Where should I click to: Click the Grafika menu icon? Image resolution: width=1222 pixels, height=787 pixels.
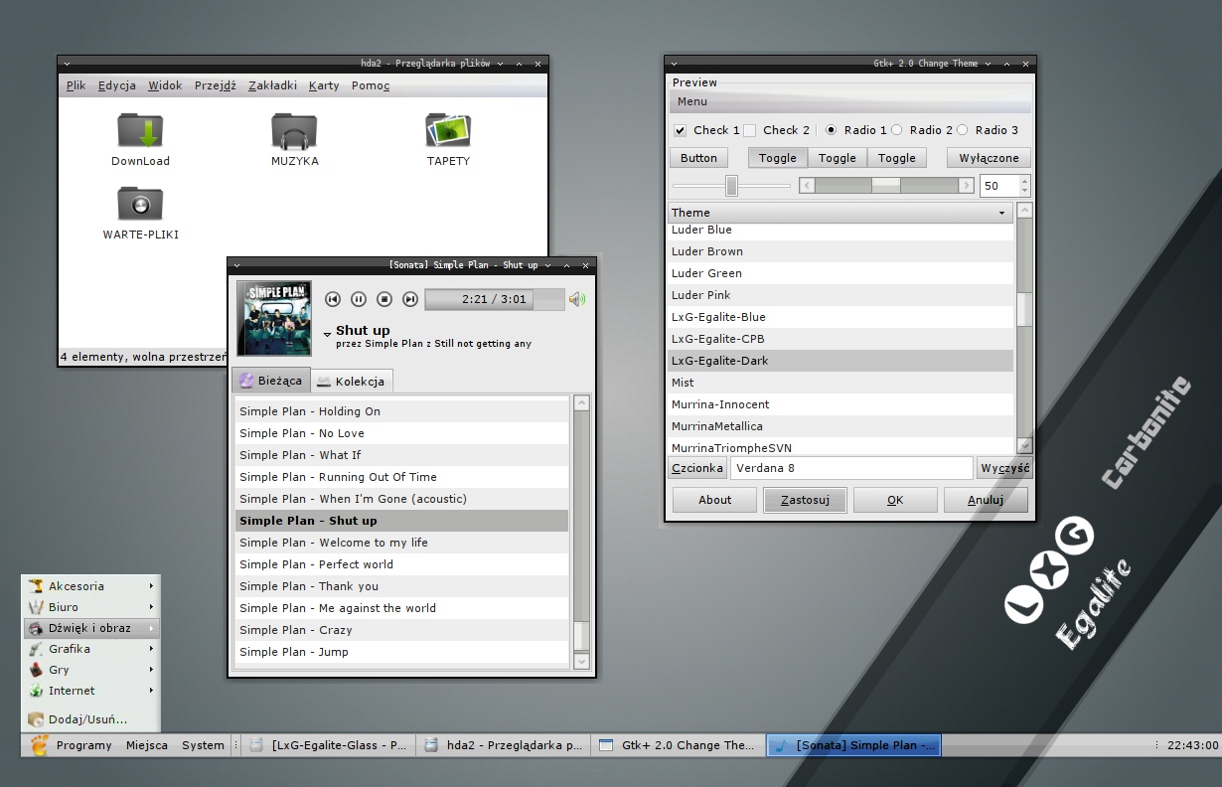point(37,649)
